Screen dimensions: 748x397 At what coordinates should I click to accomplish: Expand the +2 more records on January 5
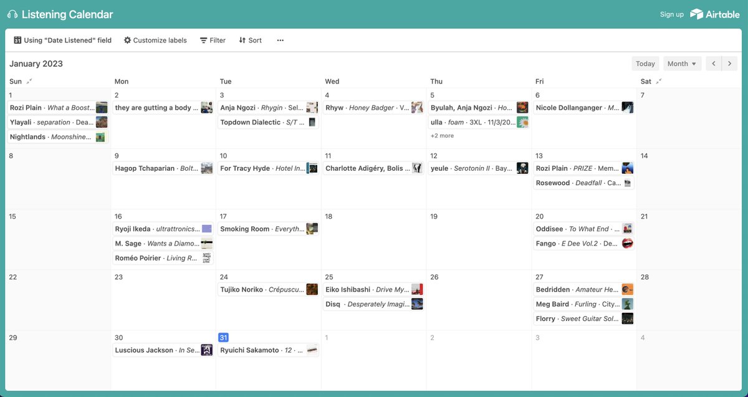point(442,136)
